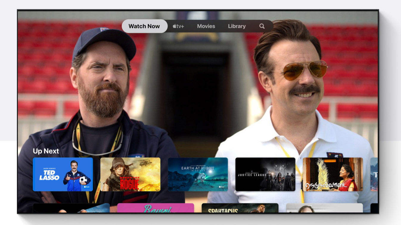This screenshot has height=225, width=401.
Task: Select Earth at Night in Colour
Action: [x=198, y=174]
